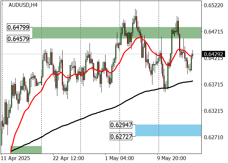Click the black moving average line

[98, 112]
